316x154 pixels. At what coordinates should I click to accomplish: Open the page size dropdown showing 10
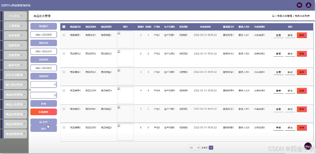195,148
